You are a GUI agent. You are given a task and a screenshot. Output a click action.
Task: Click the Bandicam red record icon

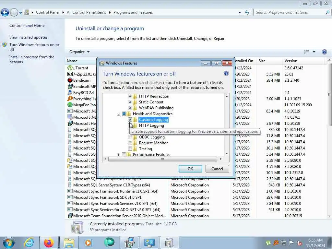(70, 80)
